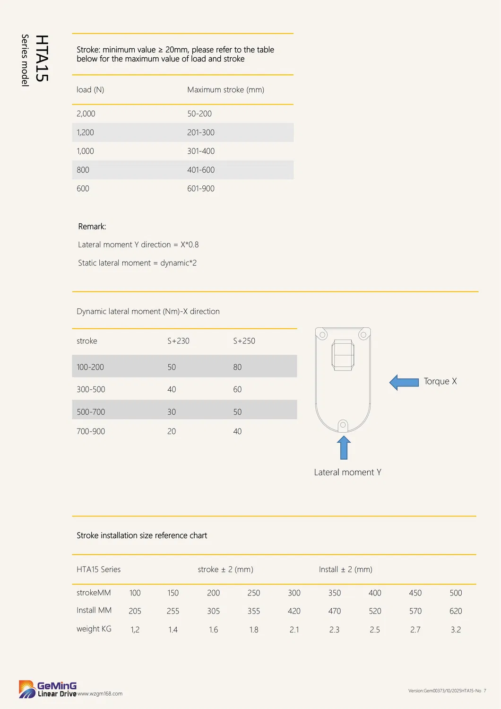Screen dimensions: 501x709
Task: Click the blue Torque X left arrow
Action: click(x=404, y=382)
